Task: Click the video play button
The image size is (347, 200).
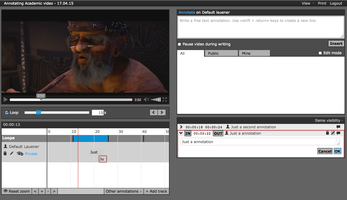Action: [5, 100]
